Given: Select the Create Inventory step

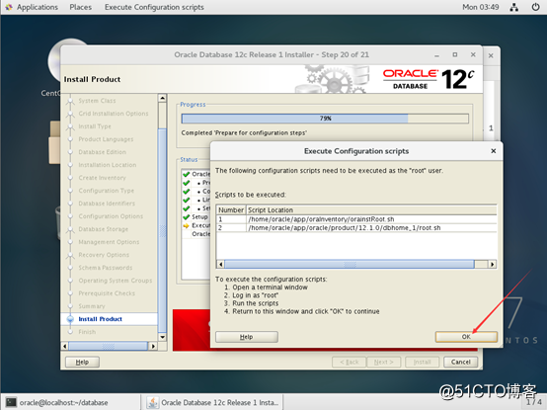Looking at the screenshot, I should point(103,178).
